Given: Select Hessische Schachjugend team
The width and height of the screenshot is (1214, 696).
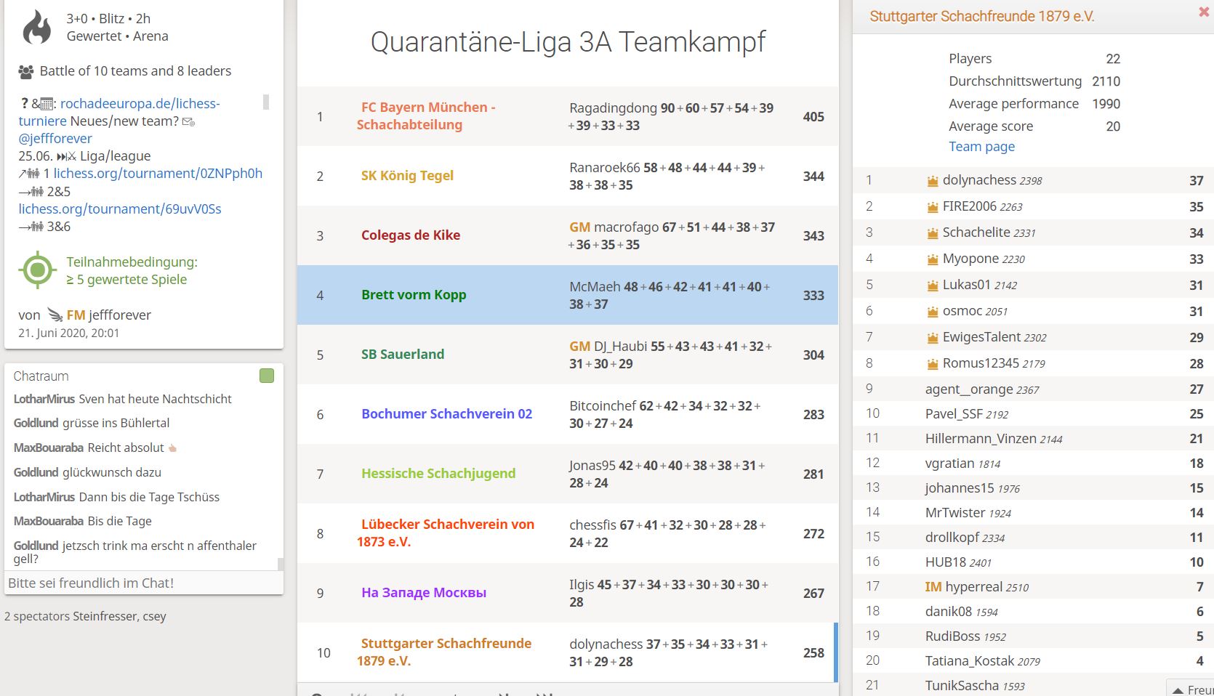Looking at the screenshot, I should coord(438,473).
